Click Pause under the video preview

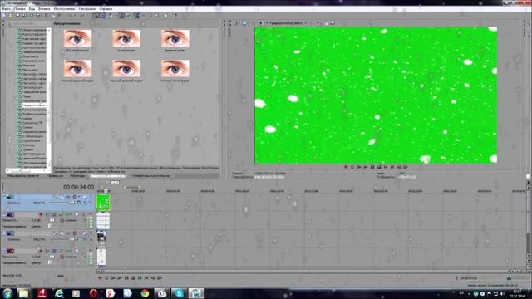[372, 167]
